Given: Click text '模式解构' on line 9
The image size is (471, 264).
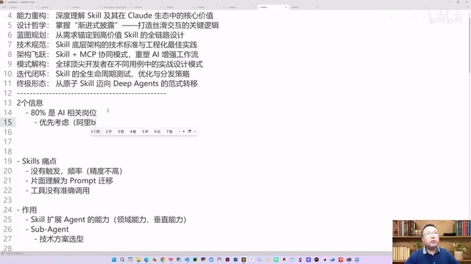Looking at the screenshot, I should pos(31,64).
